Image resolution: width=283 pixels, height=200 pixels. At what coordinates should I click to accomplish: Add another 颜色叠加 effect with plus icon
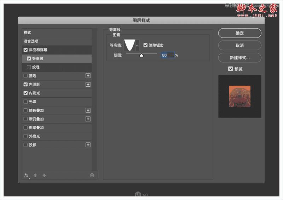pyautogui.click(x=88, y=110)
